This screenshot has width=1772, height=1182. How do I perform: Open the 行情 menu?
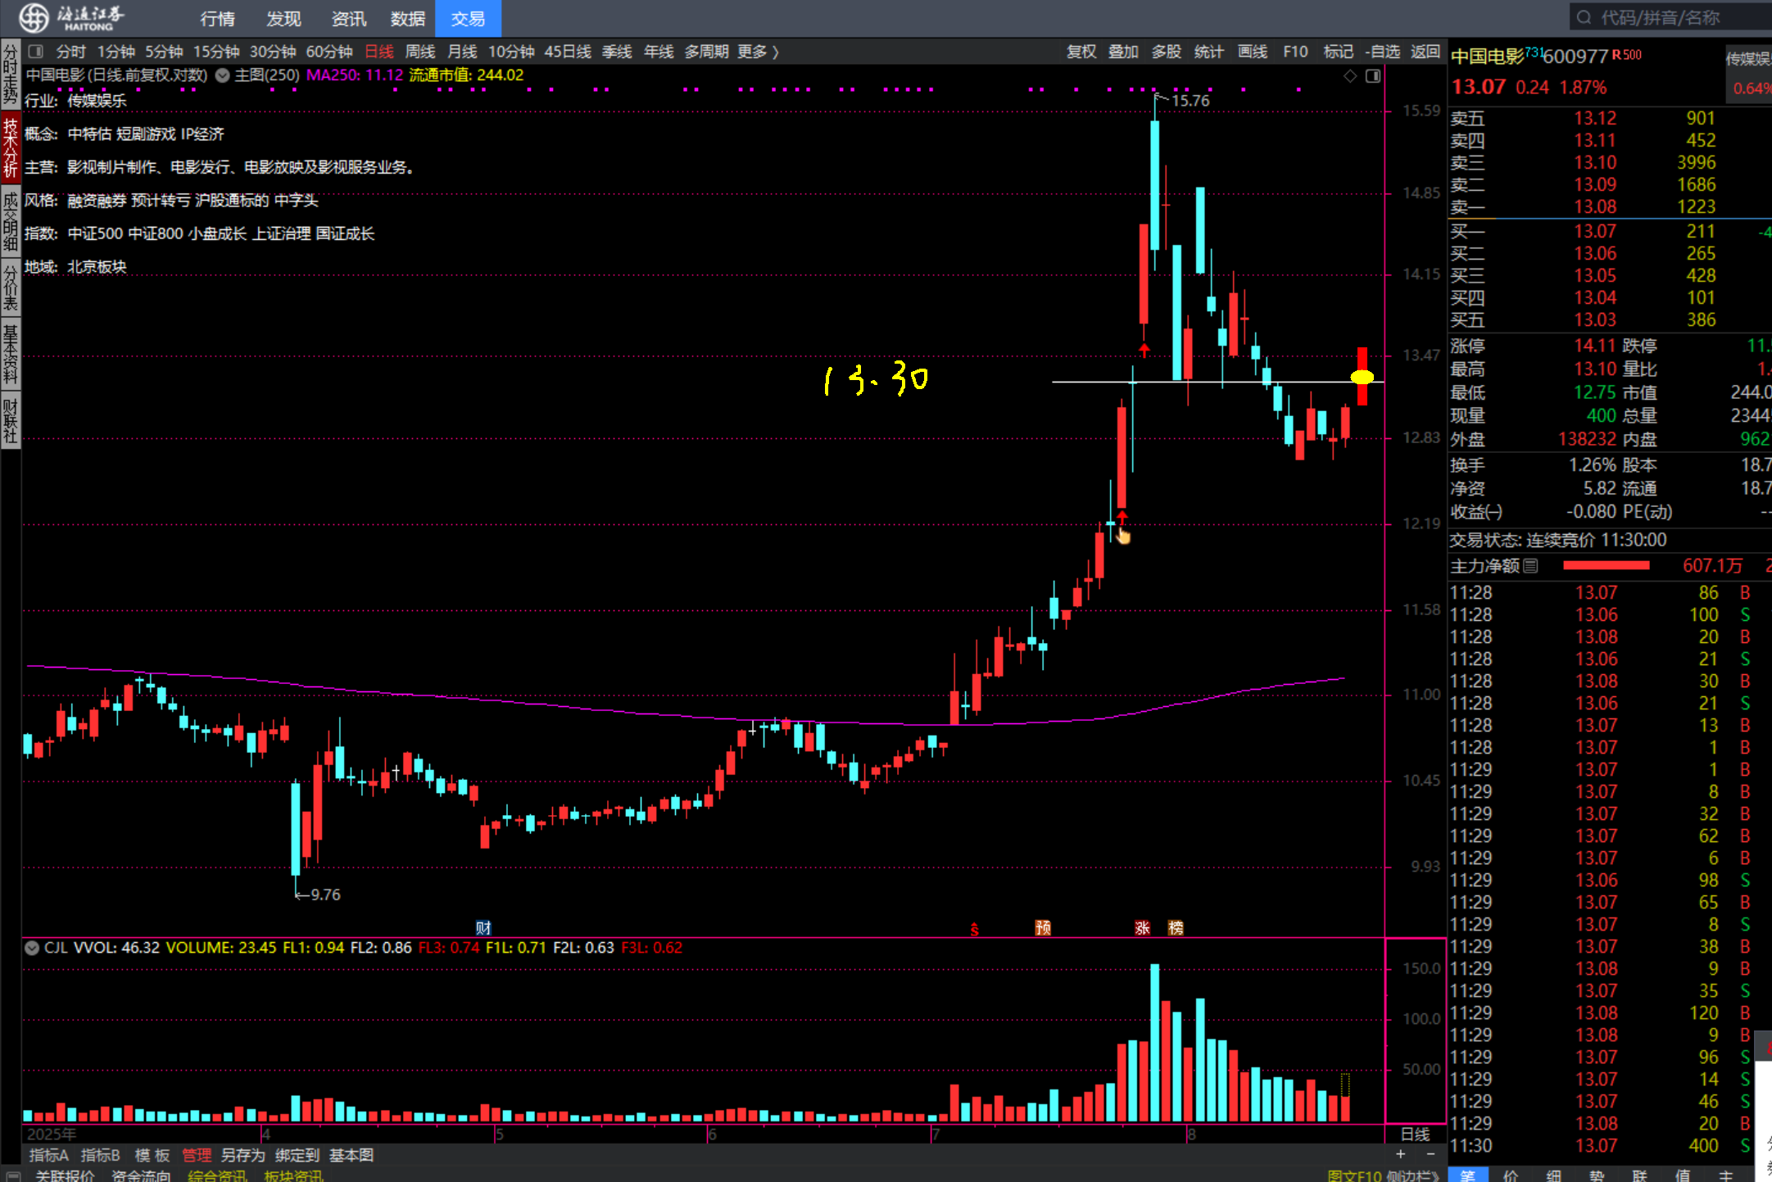(x=218, y=18)
